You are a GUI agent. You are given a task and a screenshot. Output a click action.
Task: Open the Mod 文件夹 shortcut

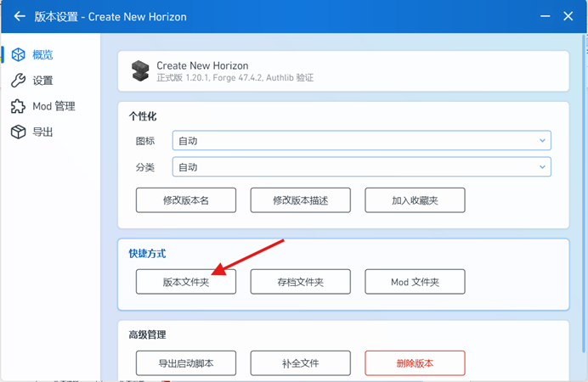tap(415, 282)
